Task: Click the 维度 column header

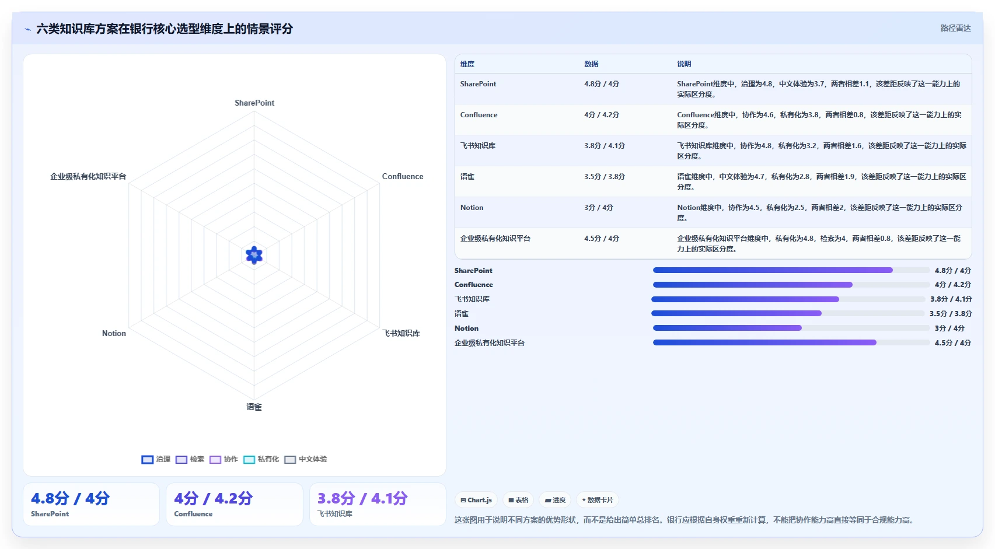Action: [467, 64]
